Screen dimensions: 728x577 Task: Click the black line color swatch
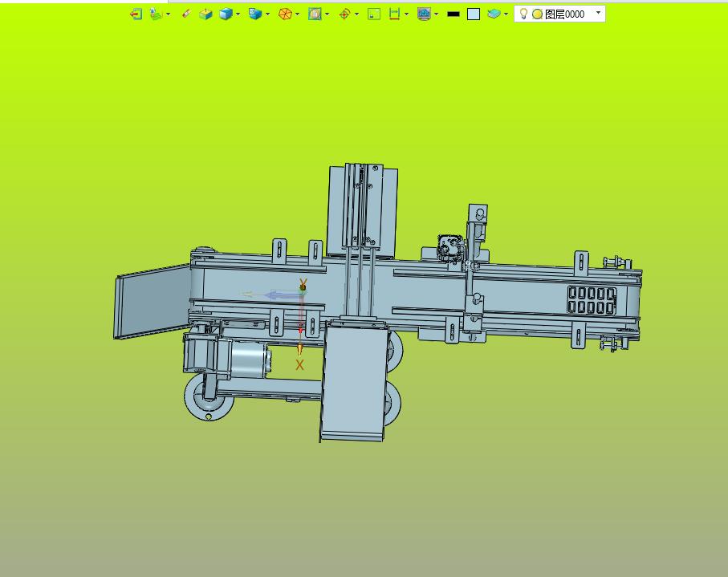point(453,14)
